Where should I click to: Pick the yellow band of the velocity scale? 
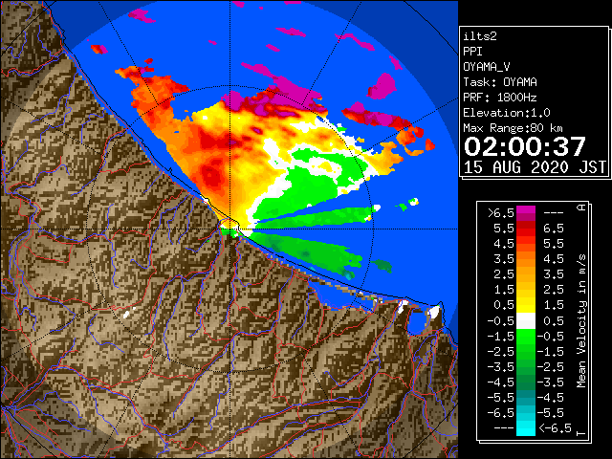pyautogui.click(x=526, y=305)
